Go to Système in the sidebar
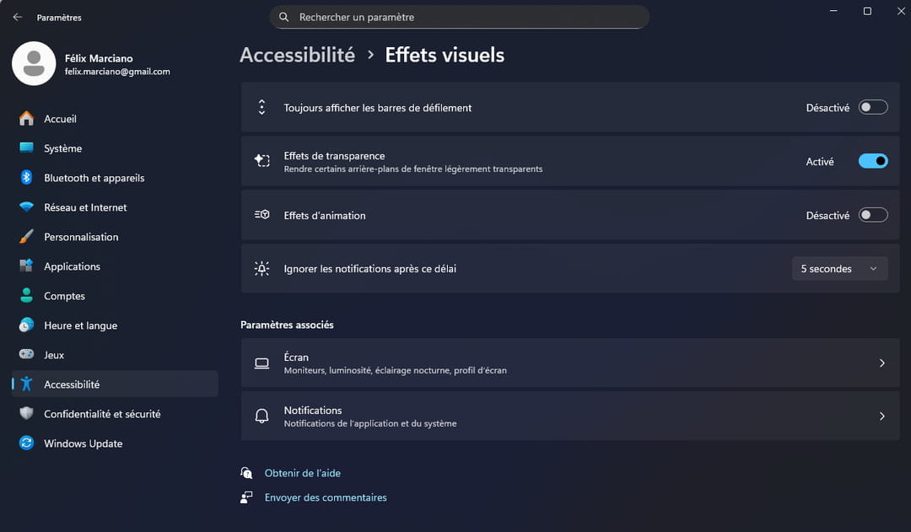Image resolution: width=911 pixels, height=532 pixels. coord(63,148)
